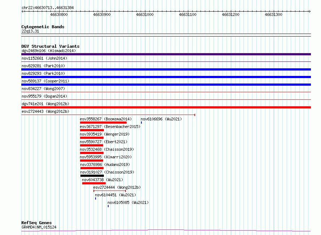Open the nsv1152661 (John2014) variant label
321x235 pixels.
(x=44, y=58)
